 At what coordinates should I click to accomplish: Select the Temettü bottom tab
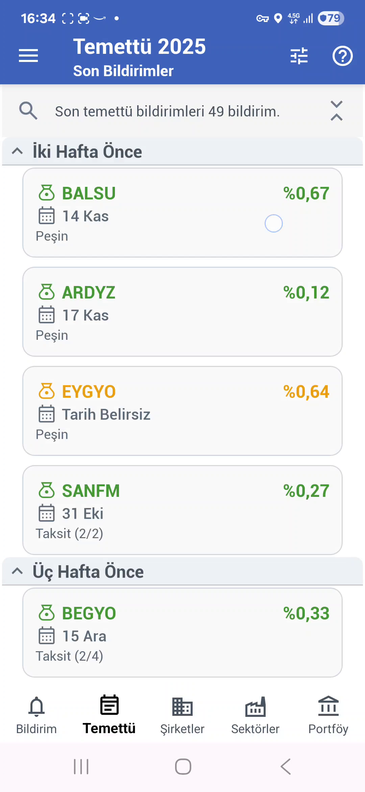[x=109, y=714]
